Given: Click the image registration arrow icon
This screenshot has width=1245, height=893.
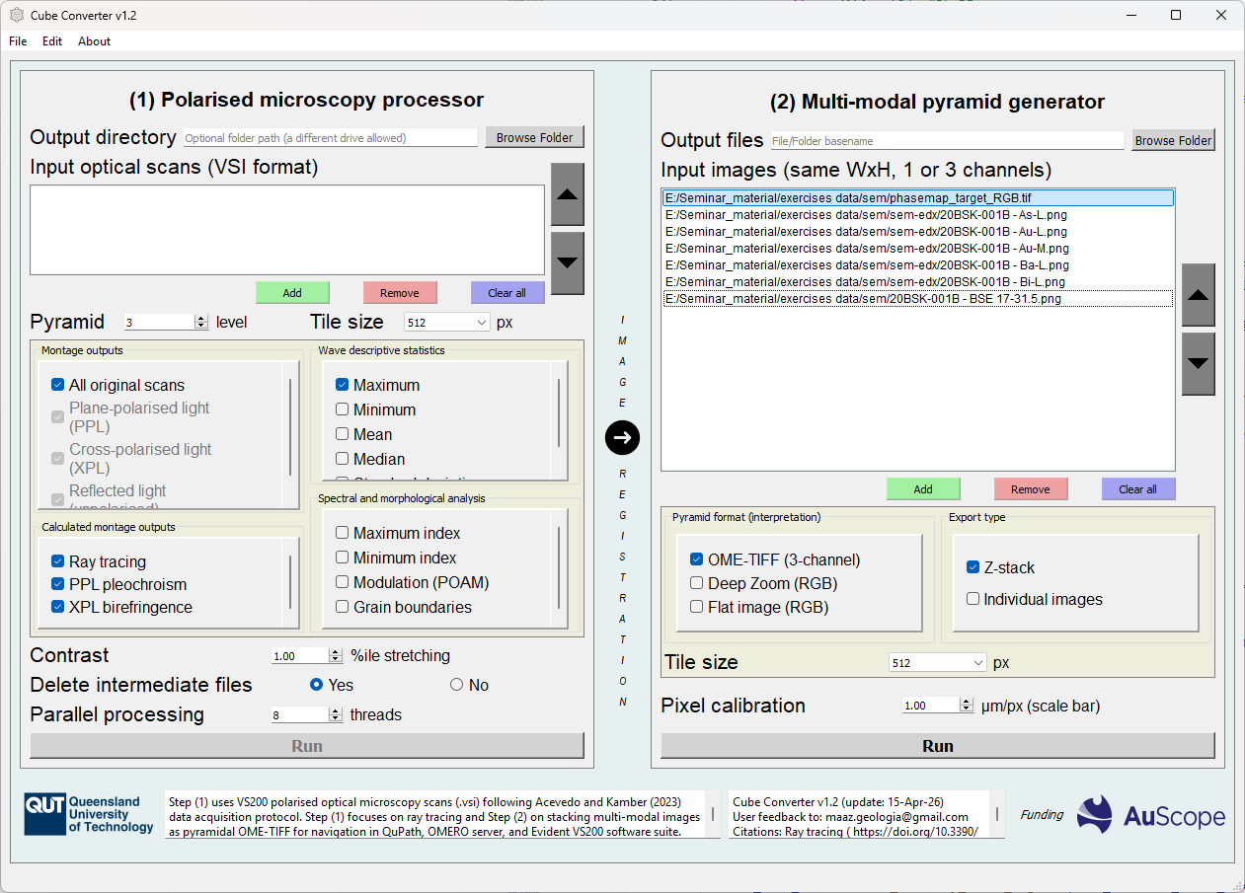Looking at the screenshot, I should tap(622, 437).
